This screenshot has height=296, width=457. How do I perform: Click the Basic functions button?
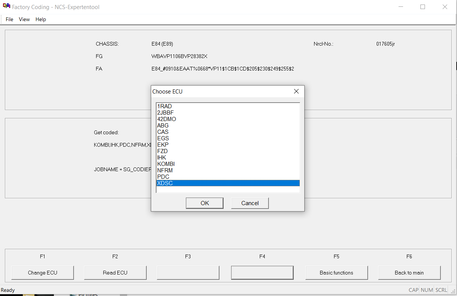(x=337, y=273)
